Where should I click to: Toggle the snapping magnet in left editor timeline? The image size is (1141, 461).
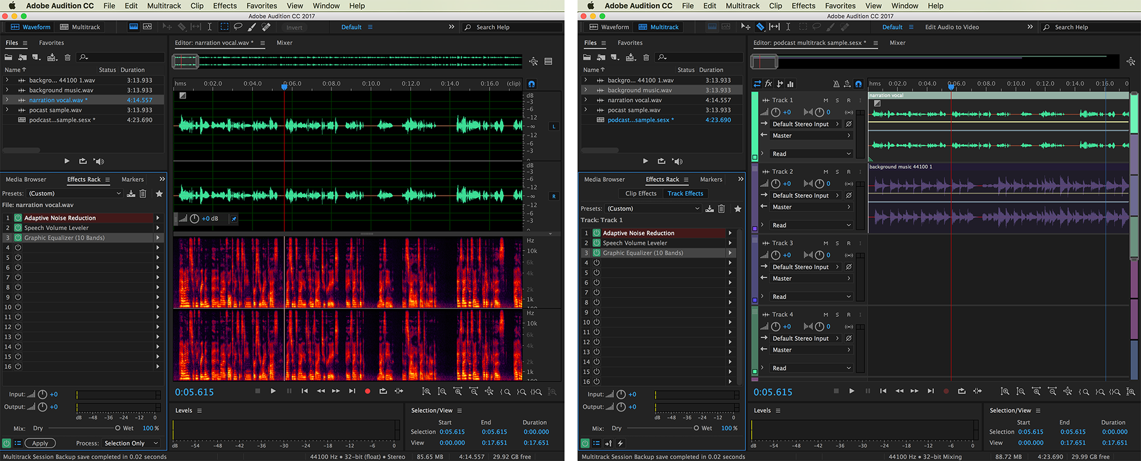[531, 84]
